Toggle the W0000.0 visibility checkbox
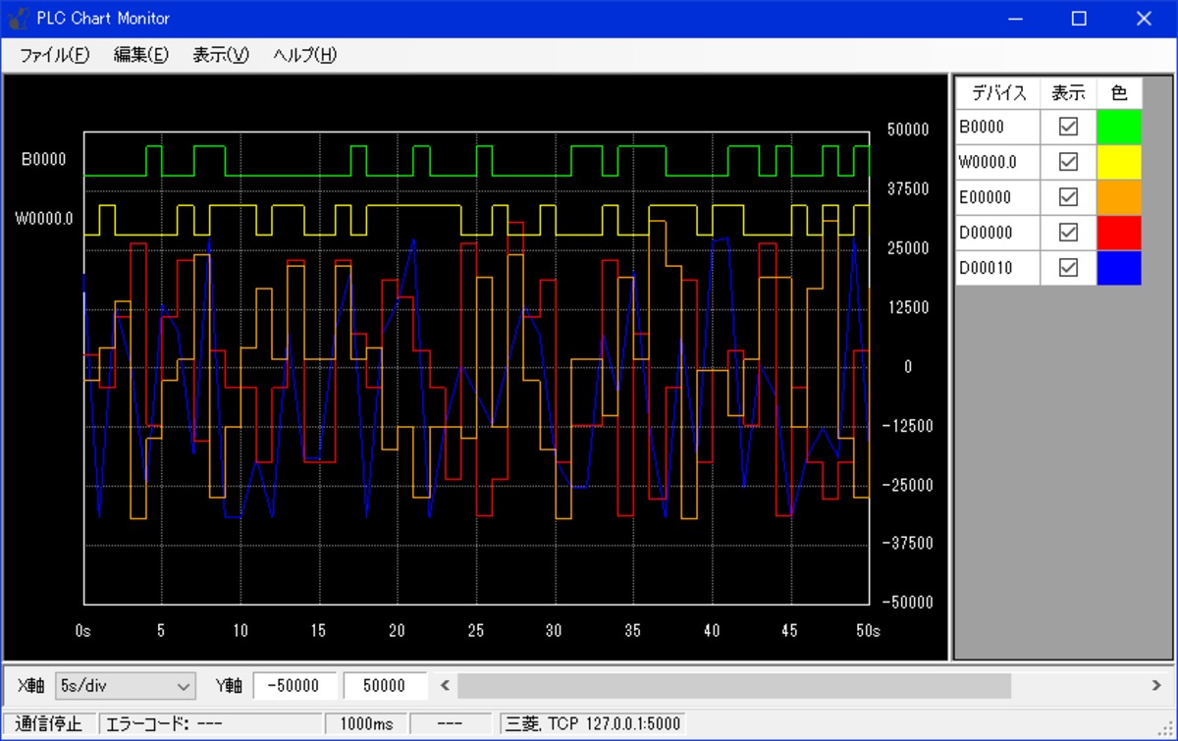 [1068, 162]
